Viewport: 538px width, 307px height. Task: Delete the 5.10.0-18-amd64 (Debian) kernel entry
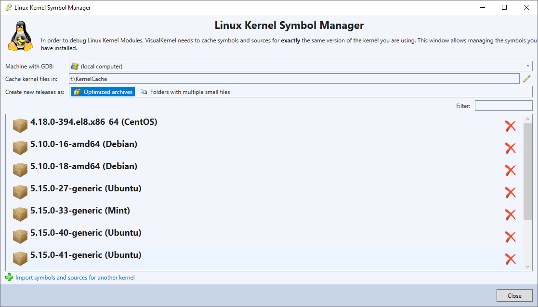click(511, 170)
